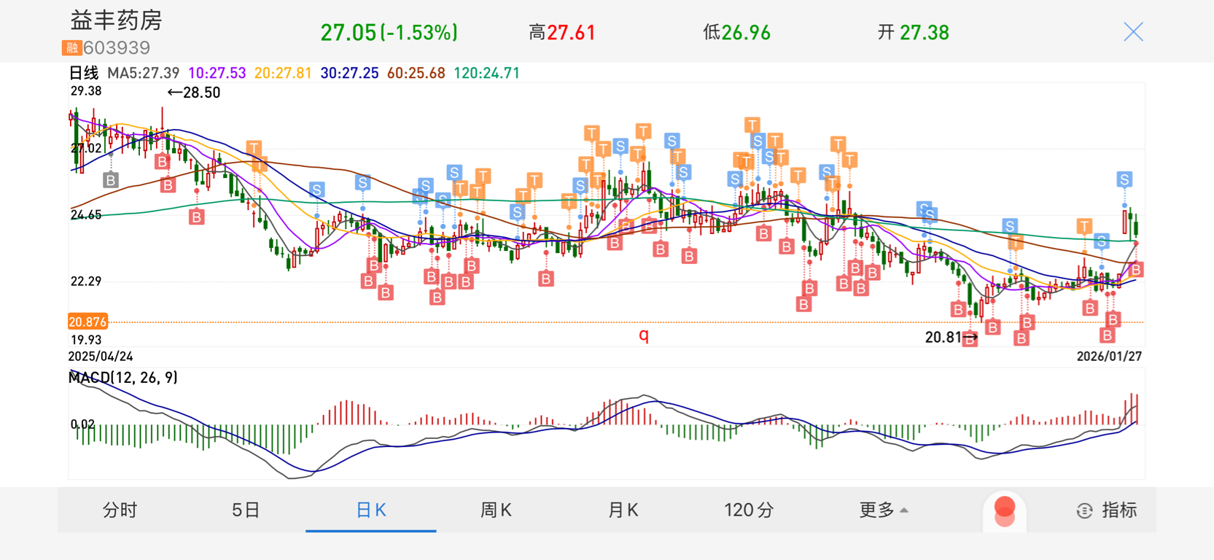Click the 10:27.53 moving average label
This screenshot has height=560, width=1214.
tap(217, 73)
